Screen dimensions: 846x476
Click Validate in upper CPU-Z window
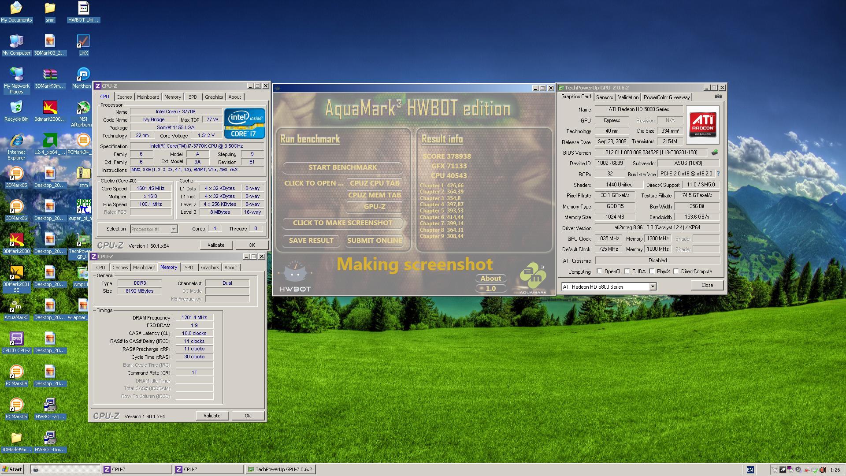pyautogui.click(x=216, y=245)
